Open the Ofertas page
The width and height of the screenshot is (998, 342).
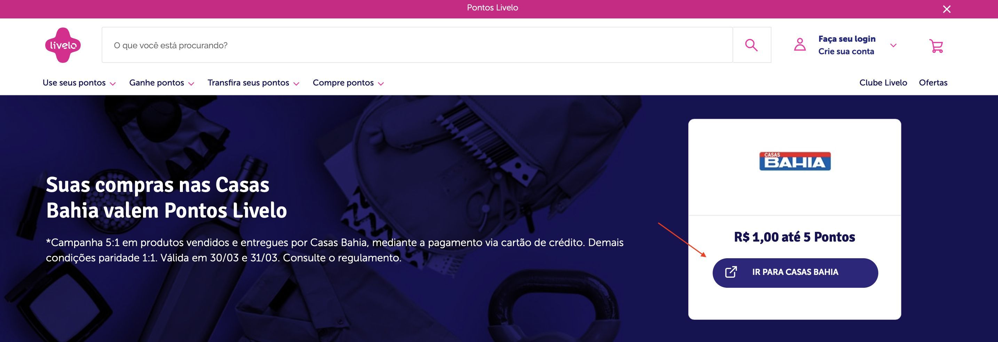[x=933, y=83]
